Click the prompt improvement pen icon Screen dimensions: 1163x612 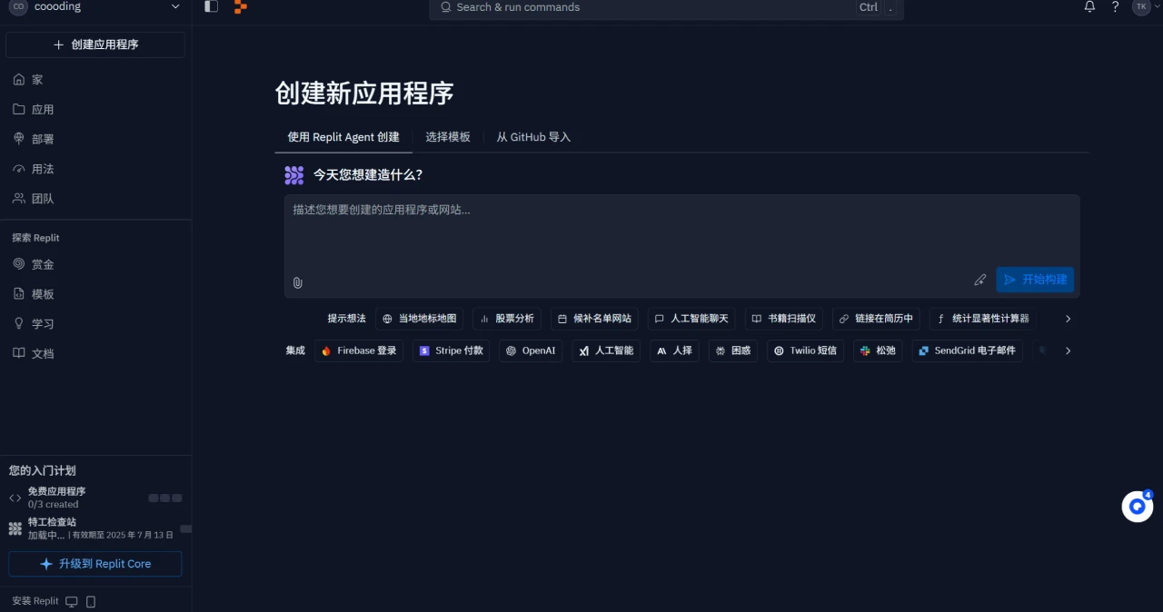[980, 280]
